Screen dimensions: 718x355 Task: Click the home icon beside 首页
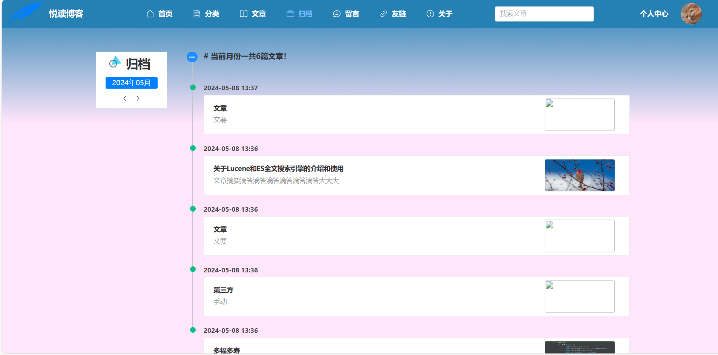click(x=150, y=14)
